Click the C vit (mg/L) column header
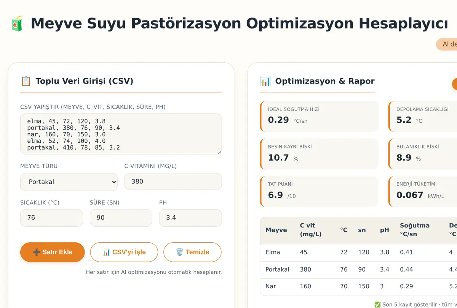 click(311, 230)
